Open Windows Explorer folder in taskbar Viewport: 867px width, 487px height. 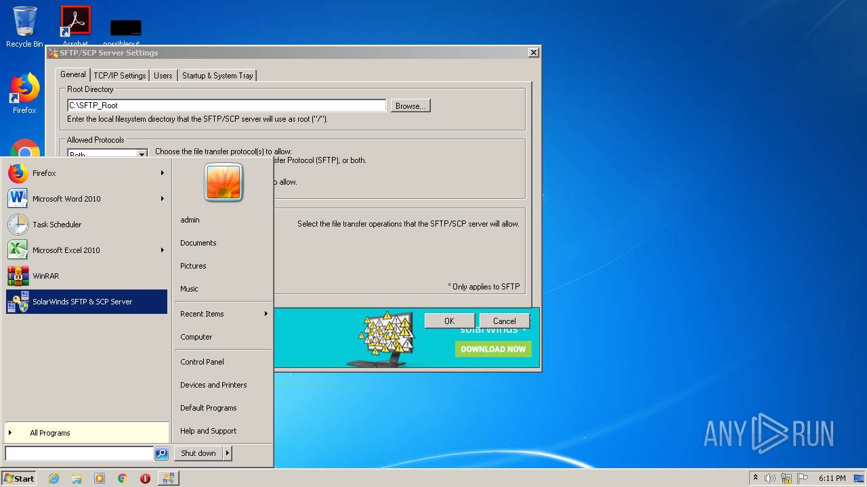tap(77, 478)
